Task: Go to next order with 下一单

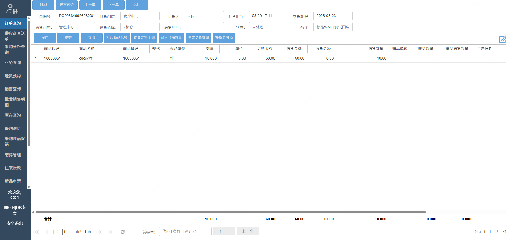Action: coord(114,5)
